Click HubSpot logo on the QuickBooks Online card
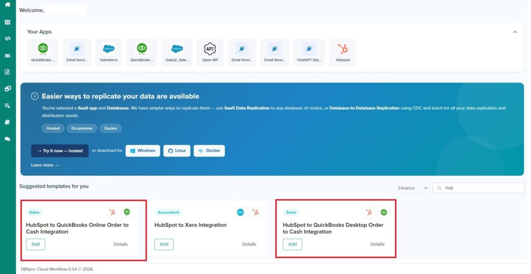This screenshot has width=531, height=274. pyautogui.click(x=112, y=212)
